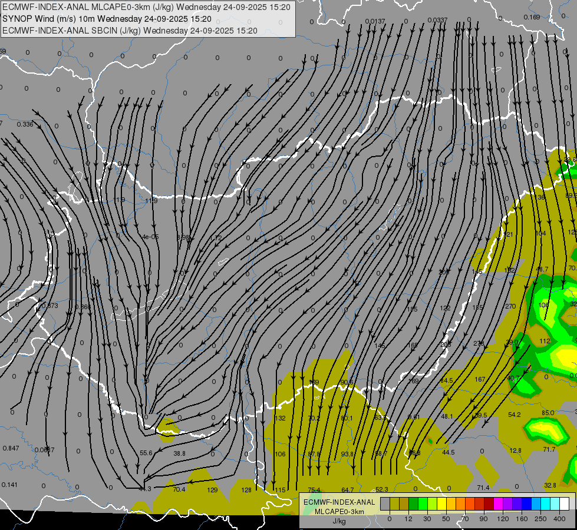Viewport: 577px width, 530px height.
Task: Click the map value 70.4
Action: (179, 489)
